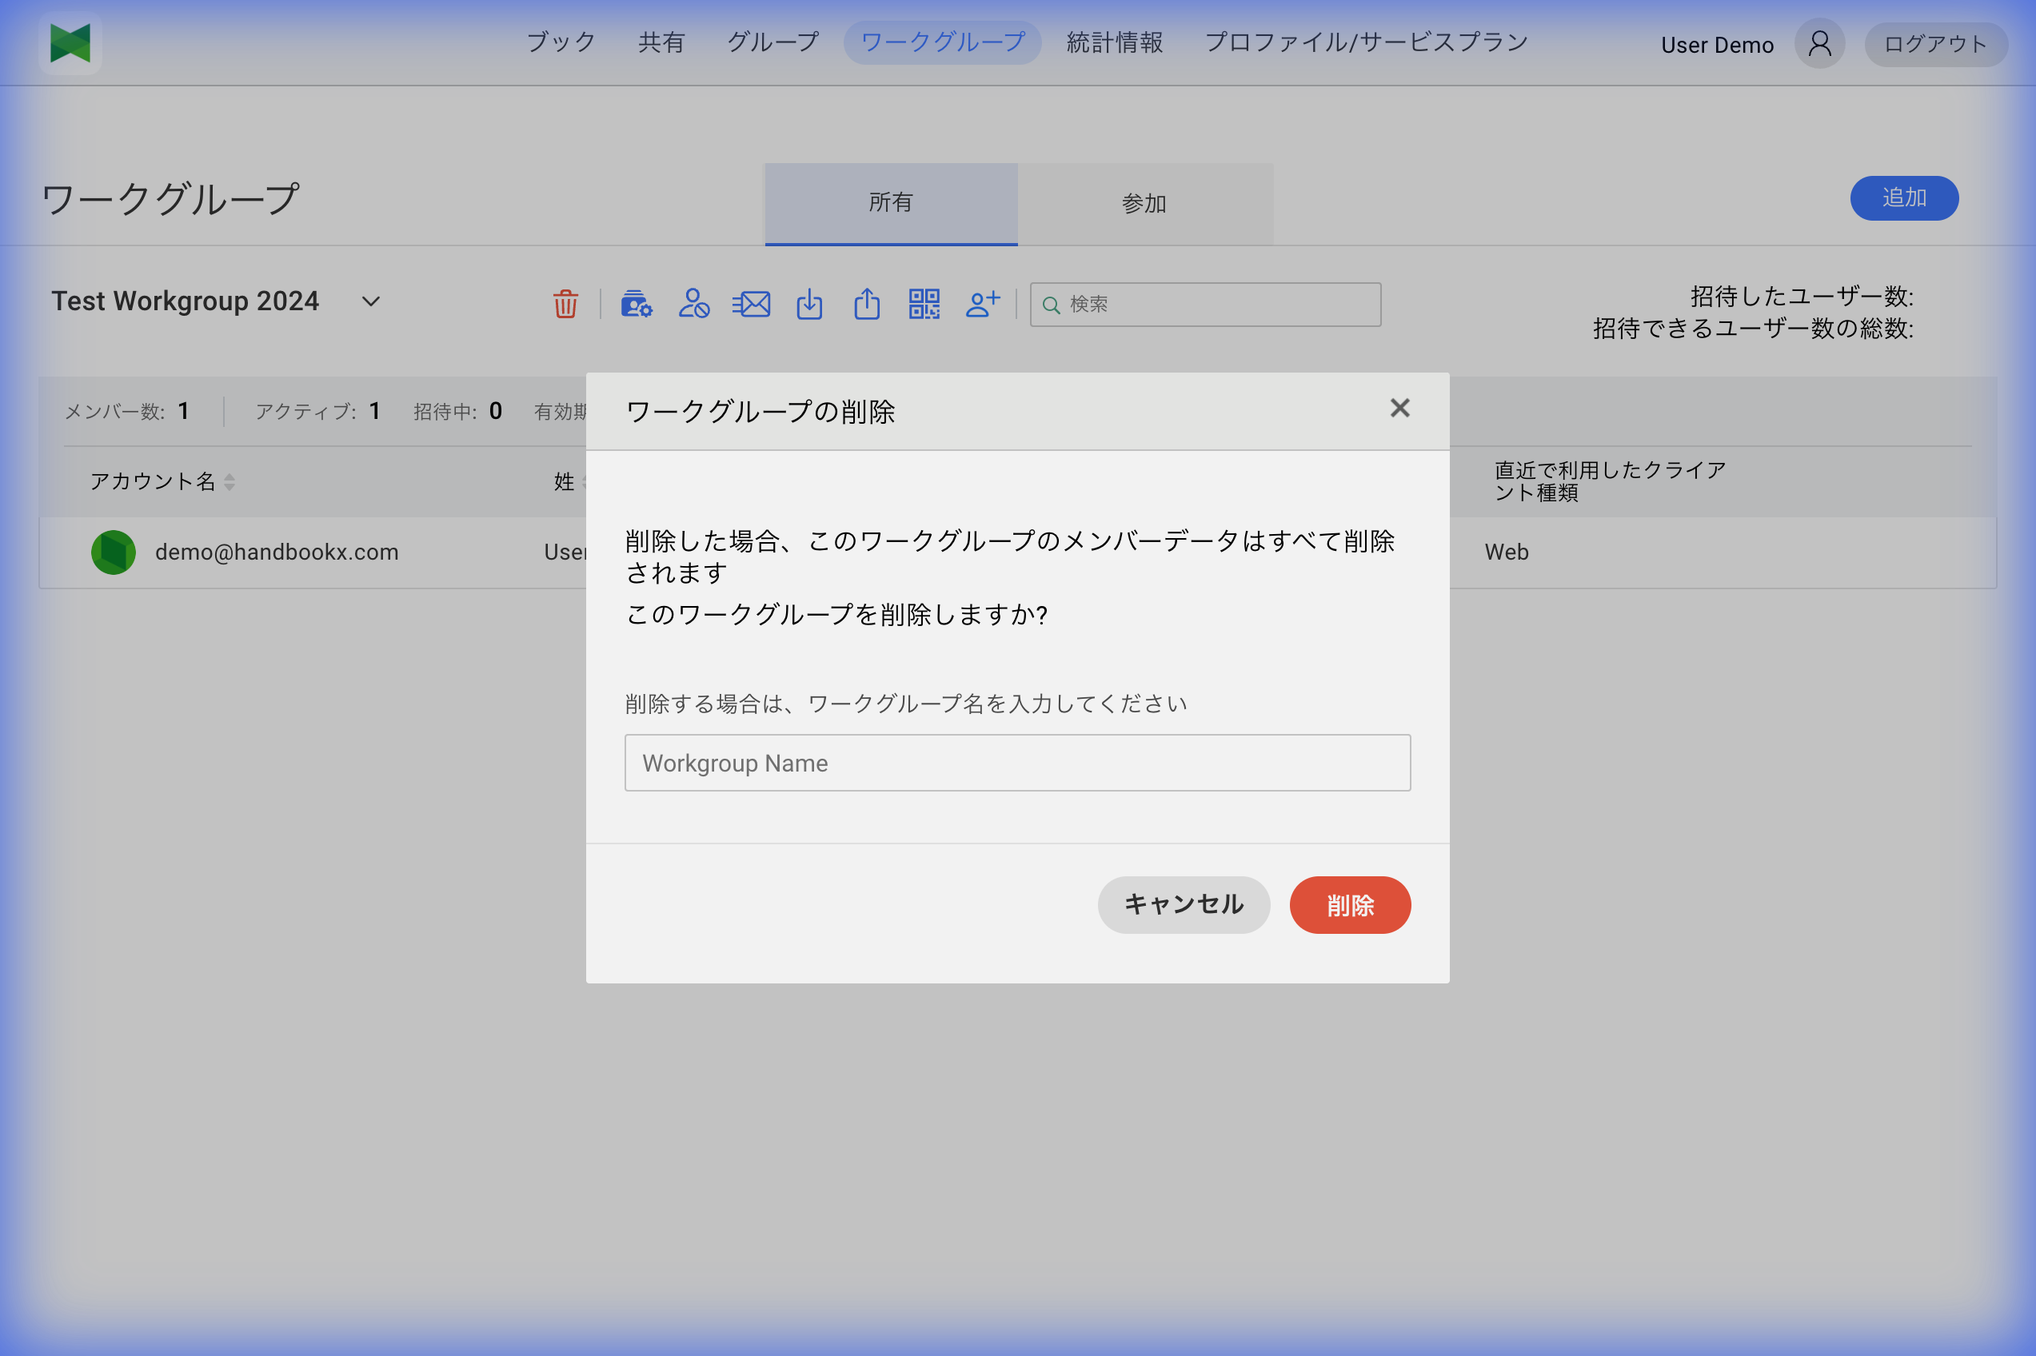Confirm deletion with the 削除 button

pos(1349,904)
